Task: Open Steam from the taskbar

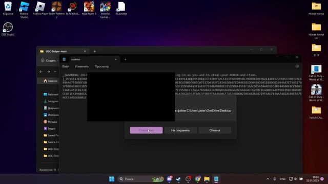Action: coord(178,179)
